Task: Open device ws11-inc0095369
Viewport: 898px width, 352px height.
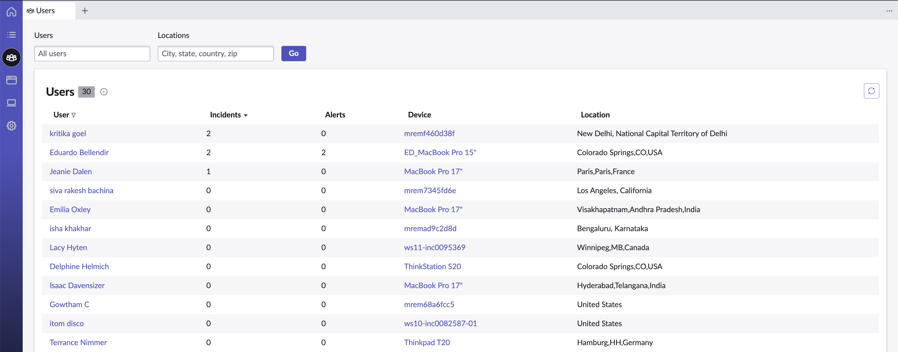Action: [x=434, y=248]
